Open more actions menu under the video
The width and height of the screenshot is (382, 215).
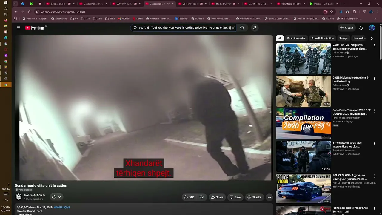(269, 197)
